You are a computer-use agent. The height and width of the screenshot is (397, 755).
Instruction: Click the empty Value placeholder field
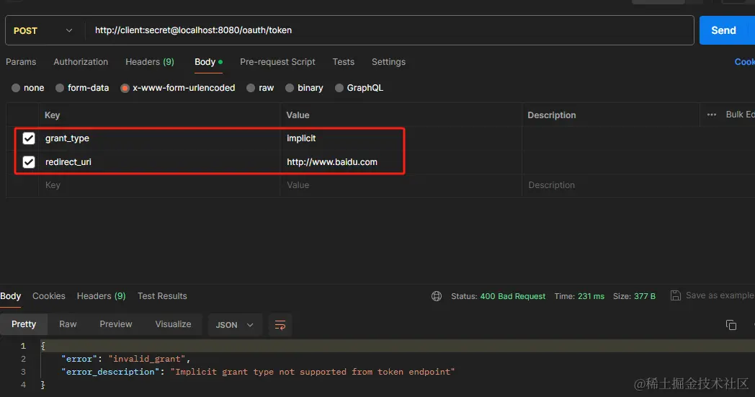point(401,185)
